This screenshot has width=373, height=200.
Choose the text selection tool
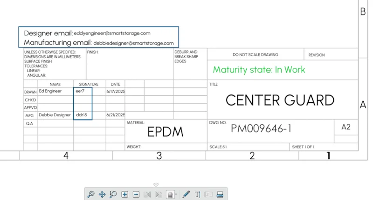click(197, 194)
